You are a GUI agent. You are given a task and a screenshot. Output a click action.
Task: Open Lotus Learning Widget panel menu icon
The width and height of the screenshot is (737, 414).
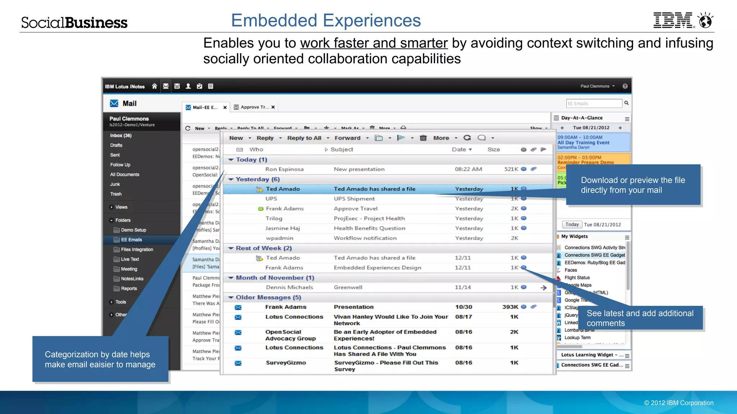click(627, 356)
